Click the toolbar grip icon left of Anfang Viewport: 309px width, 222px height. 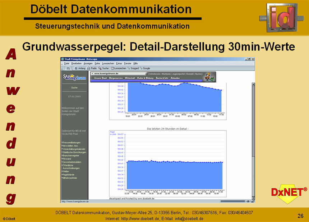click(68, 68)
